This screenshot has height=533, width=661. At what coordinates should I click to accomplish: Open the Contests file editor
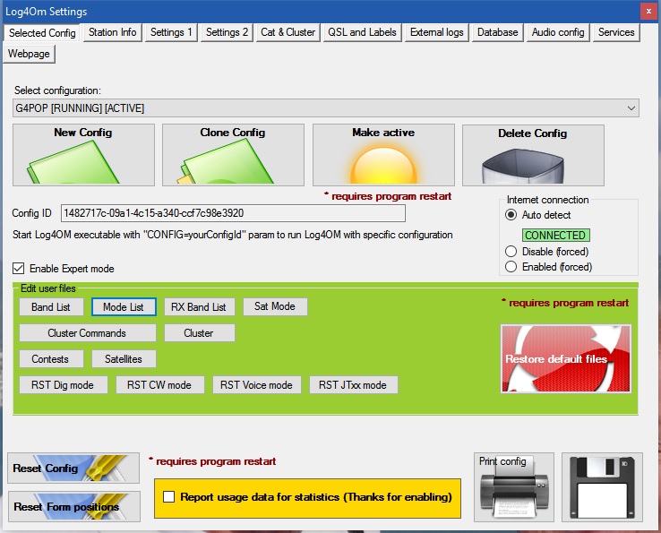pyautogui.click(x=50, y=359)
